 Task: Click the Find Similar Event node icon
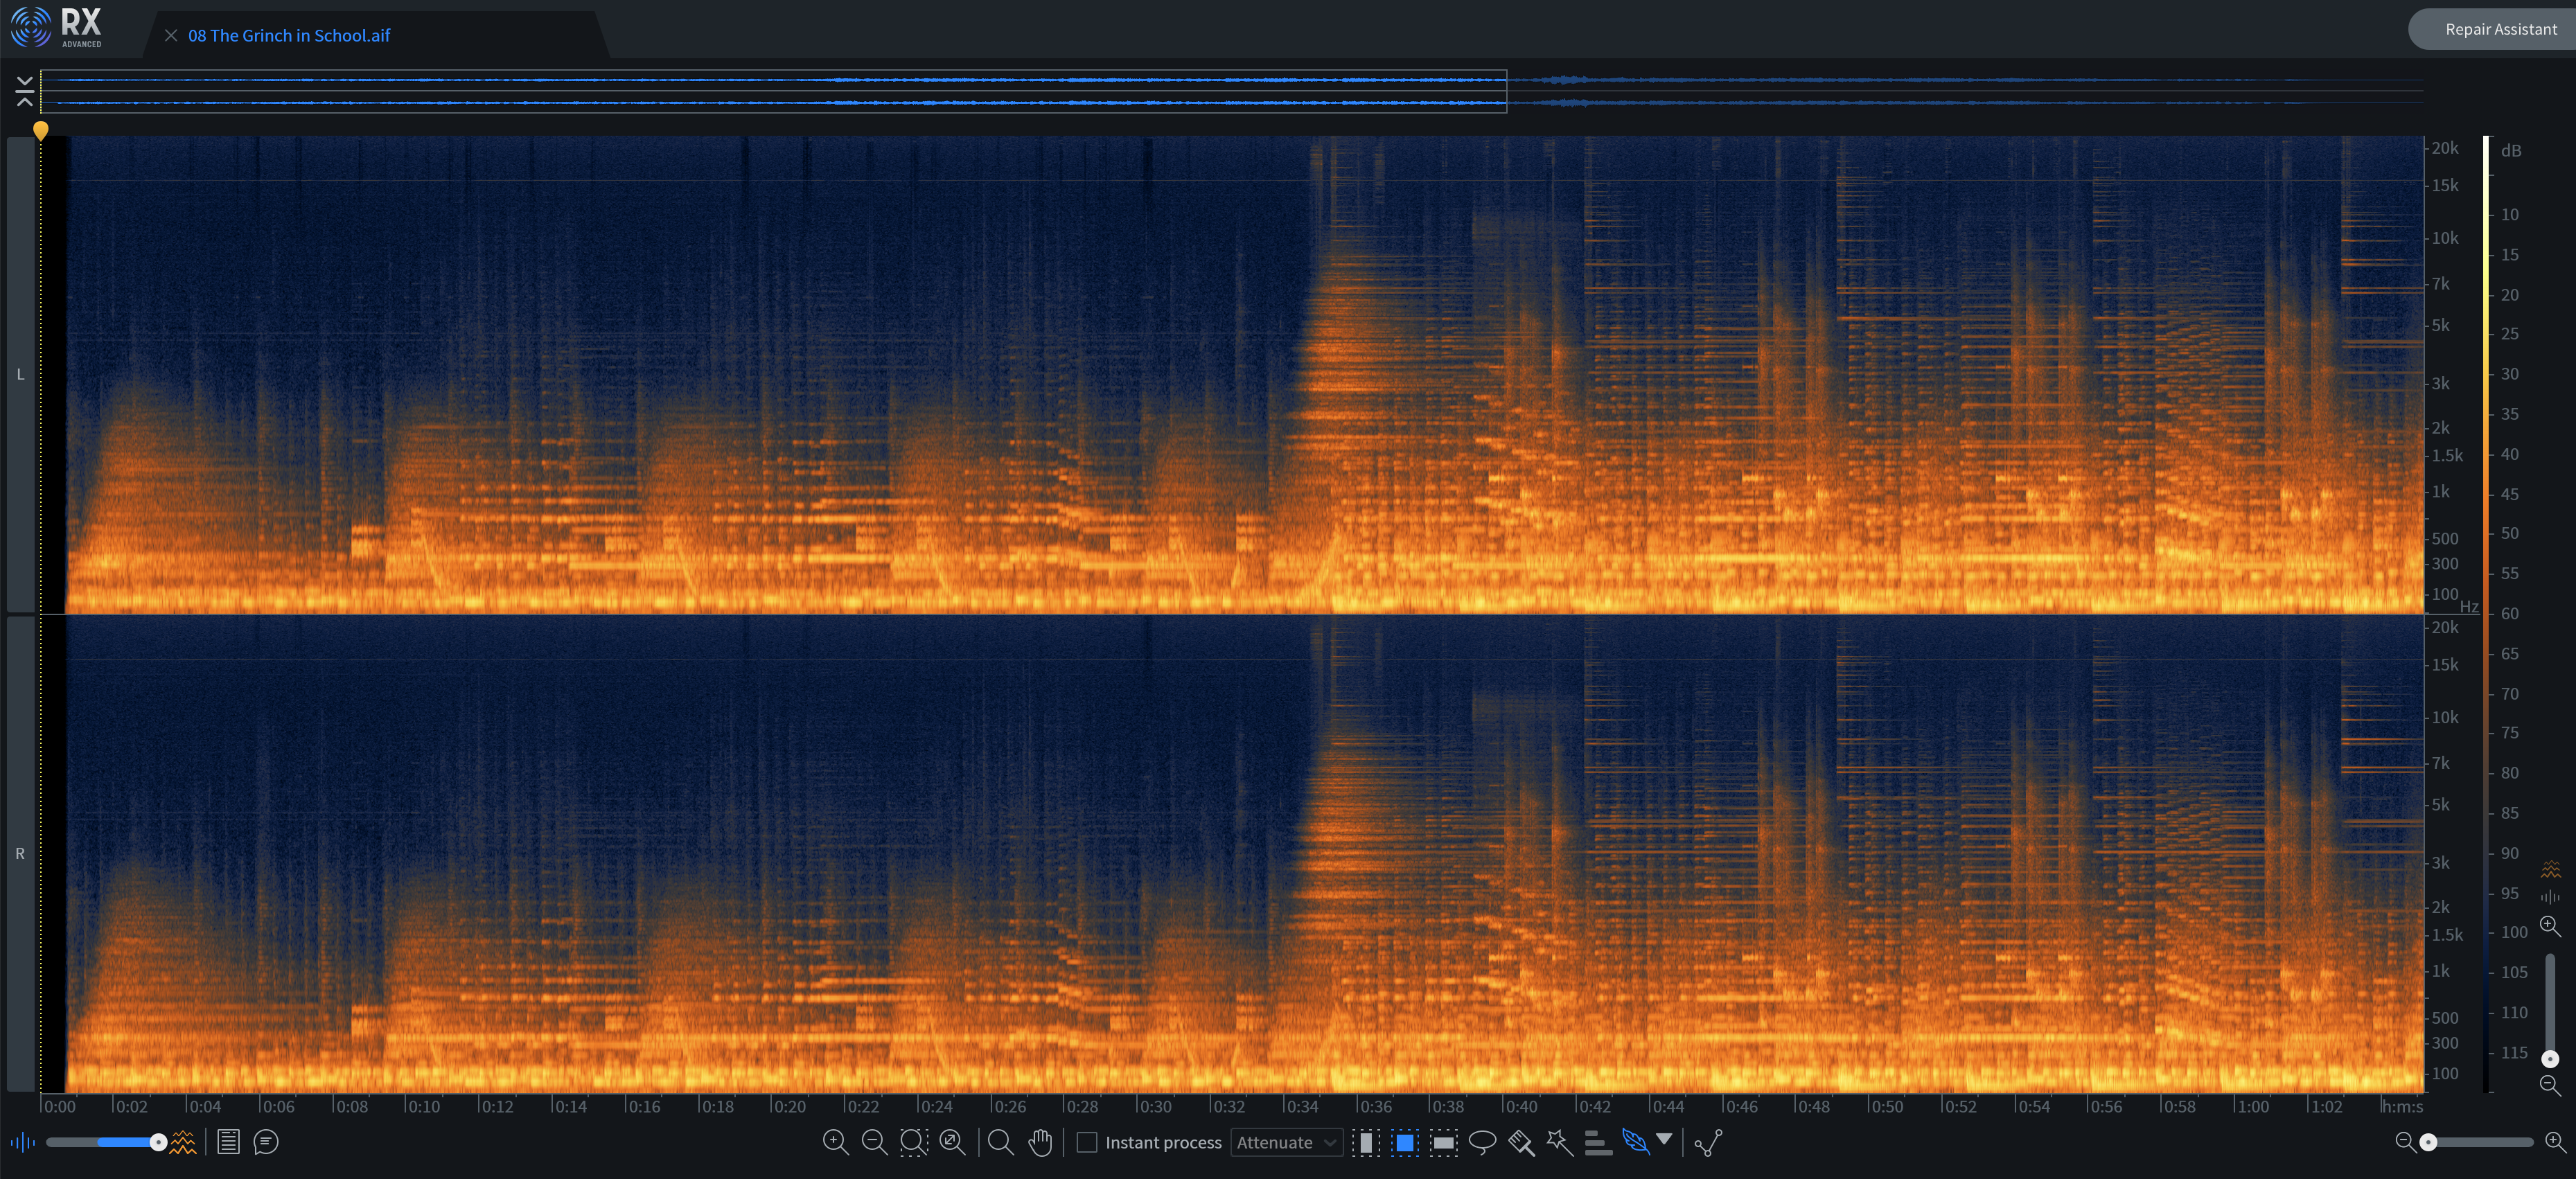[1708, 1142]
